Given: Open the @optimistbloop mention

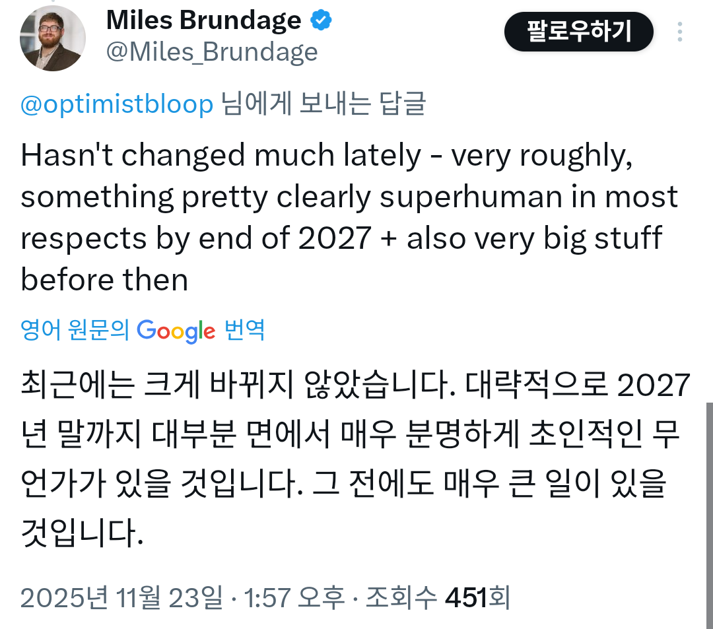Looking at the screenshot, I should coord(117,104).
